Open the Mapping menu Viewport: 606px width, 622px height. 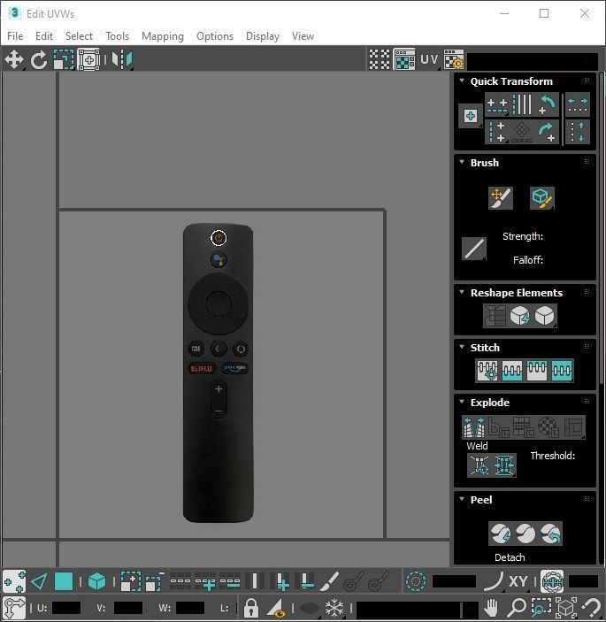(x=163, y=36)
